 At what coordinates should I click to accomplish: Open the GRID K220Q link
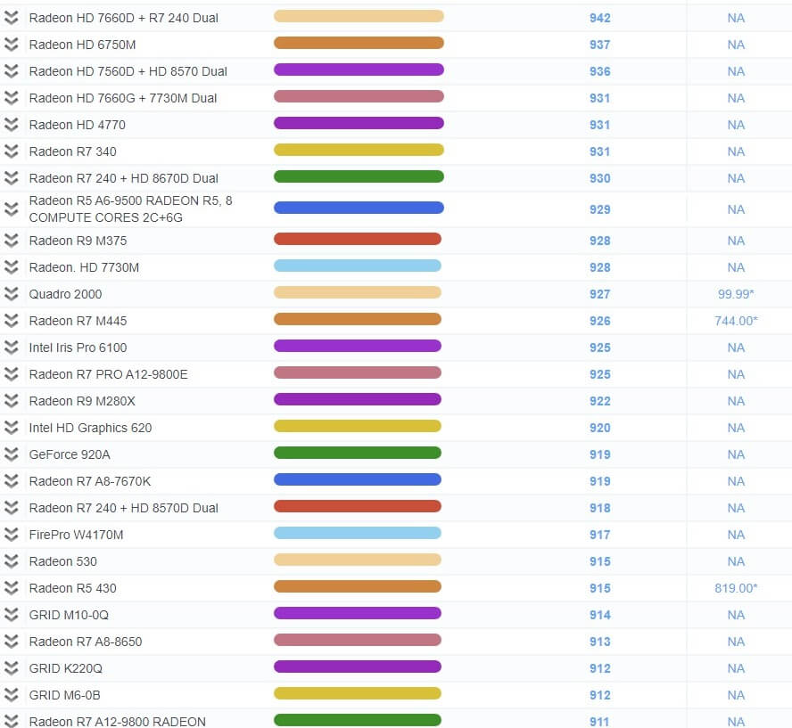pyautogui.click(x=66, y=668)
